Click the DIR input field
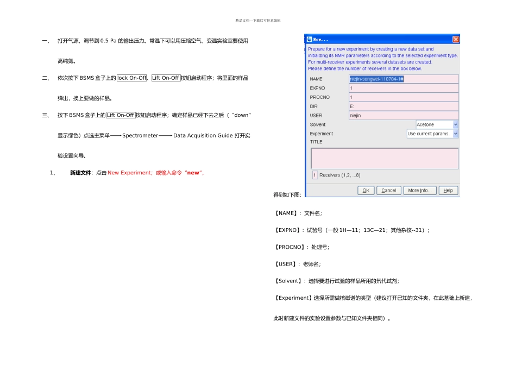 [404, 106]
